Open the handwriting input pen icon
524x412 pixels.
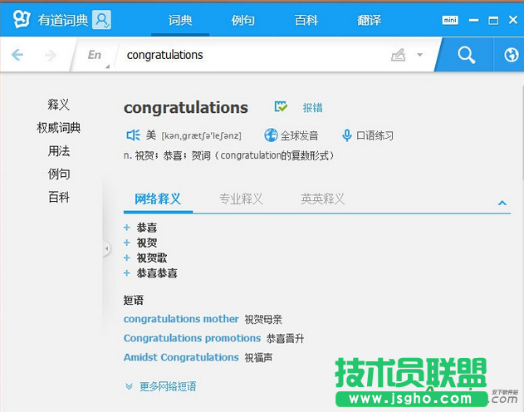399,55
